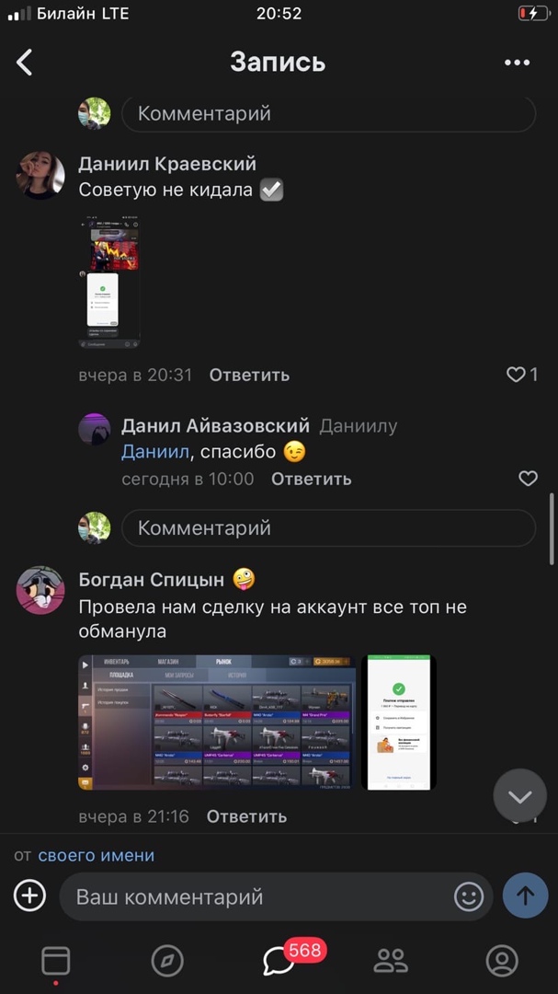Open the weapon inventory screenshot thumbnail

point(217,722)
